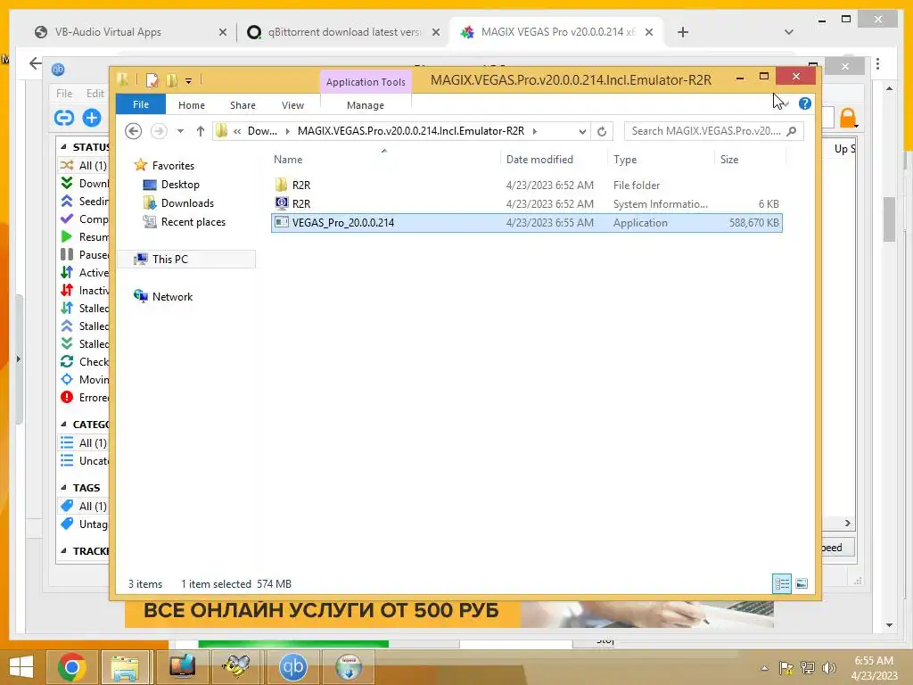Image resolution: width=913 pixels, height=685 pixels.
Task: Open the View ribbon tab
Action: pyautogui.click(x=292, y=105)
